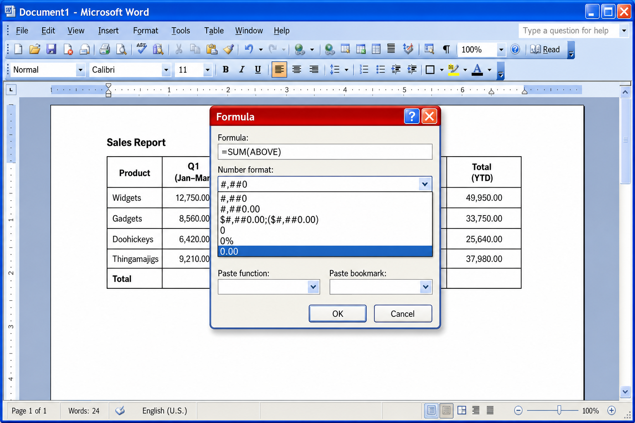The image size is (635, 423).
Task: Open the Tools menu
Action: [181, 31]
